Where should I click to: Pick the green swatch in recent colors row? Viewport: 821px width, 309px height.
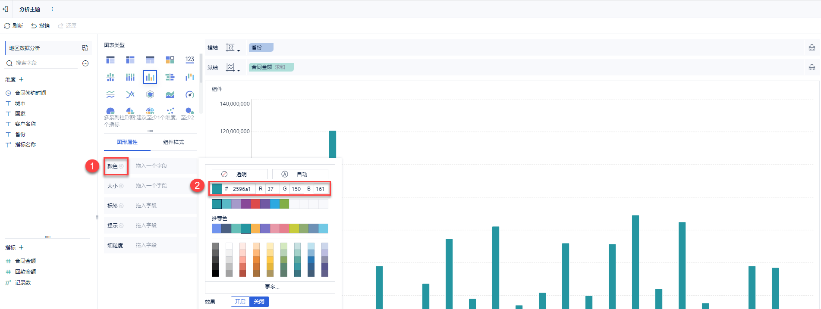tap(284, 204)
